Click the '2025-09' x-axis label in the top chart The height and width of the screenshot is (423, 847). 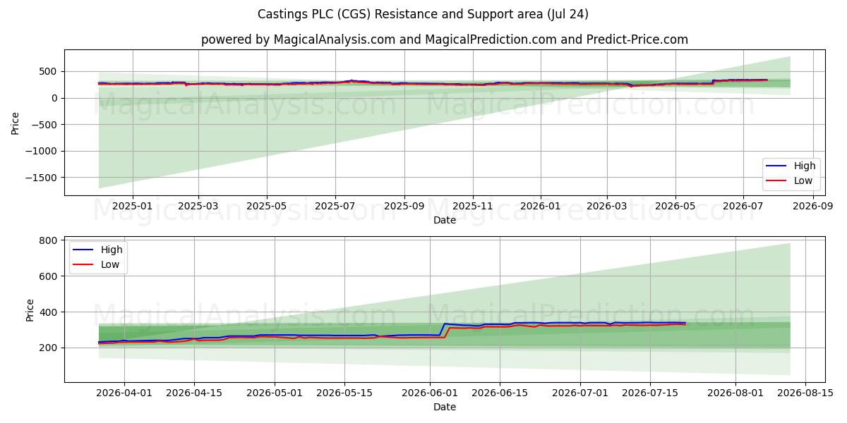pyautogui.click(x=404, y=207)
